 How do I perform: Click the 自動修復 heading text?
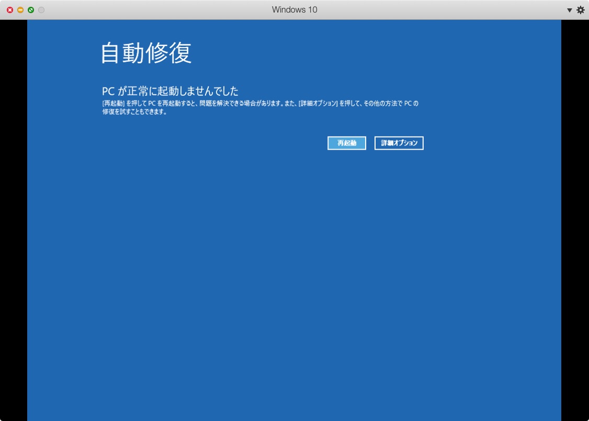[146, 53]
